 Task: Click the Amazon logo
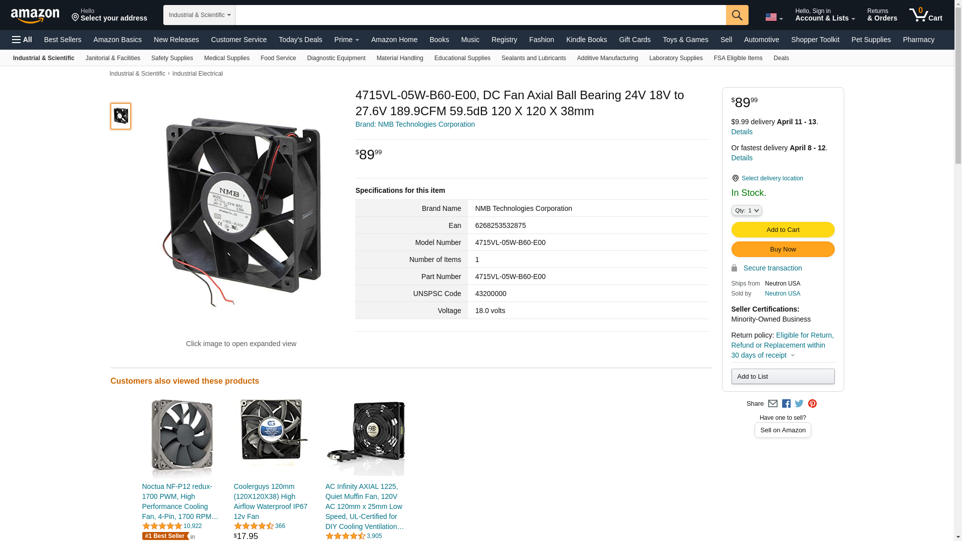click(35, 16)
